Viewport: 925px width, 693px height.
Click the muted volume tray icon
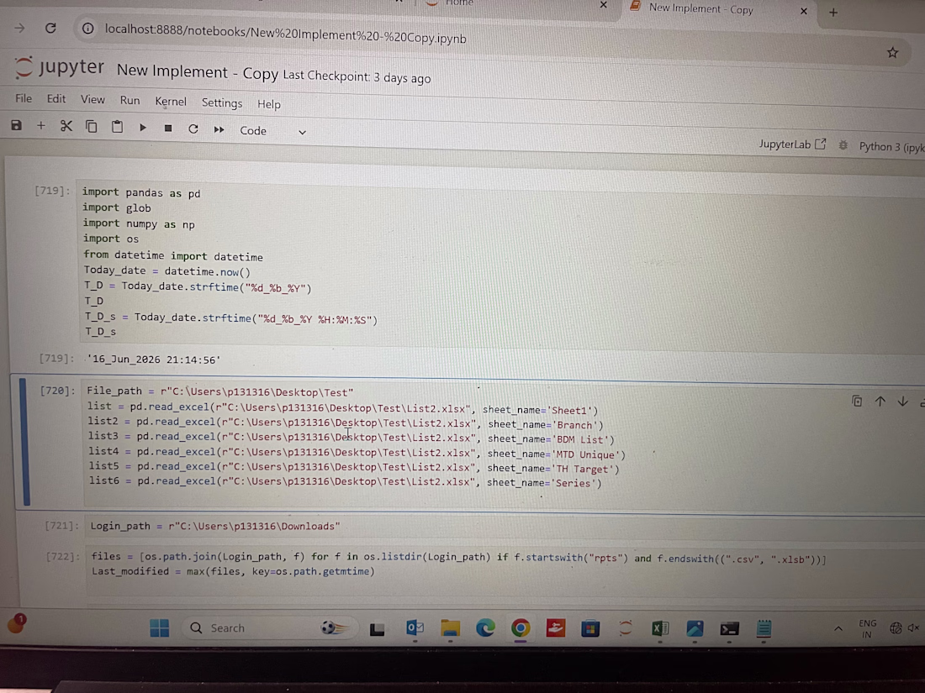click(914, 628)
